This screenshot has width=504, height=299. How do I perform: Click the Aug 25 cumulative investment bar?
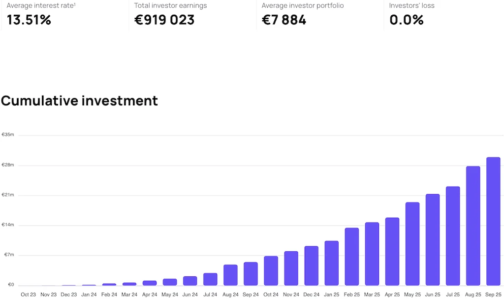coord(473,226)
